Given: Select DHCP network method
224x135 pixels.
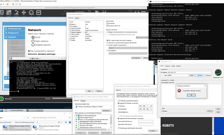Looking at the screenshot, I should (x=33, y=37).
